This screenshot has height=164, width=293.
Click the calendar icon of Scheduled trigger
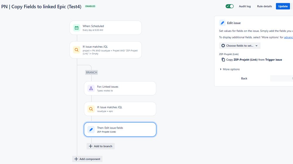(x=77, y=28)
